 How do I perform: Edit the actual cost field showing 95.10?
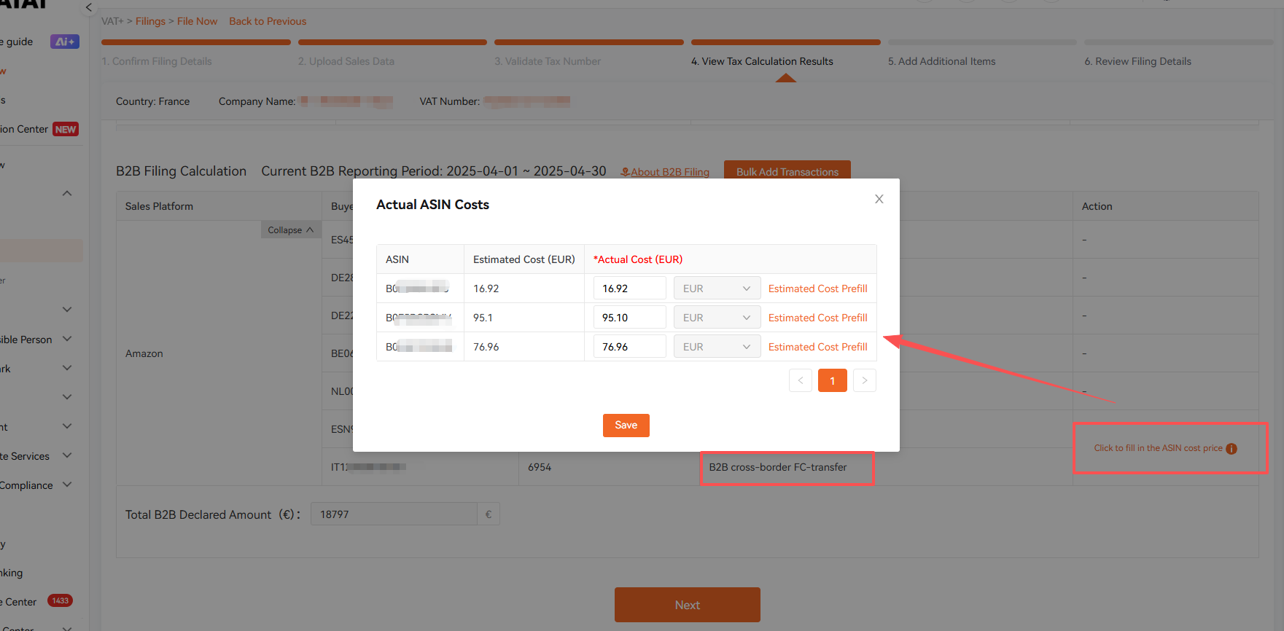(x=629, y=318)
